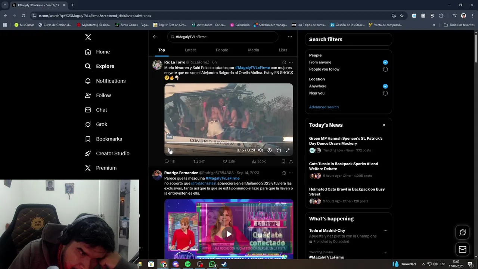Open Bookmarks in sidebar
Image resolution: width=478 pixels, height=269 pixels.
[103, 139]
